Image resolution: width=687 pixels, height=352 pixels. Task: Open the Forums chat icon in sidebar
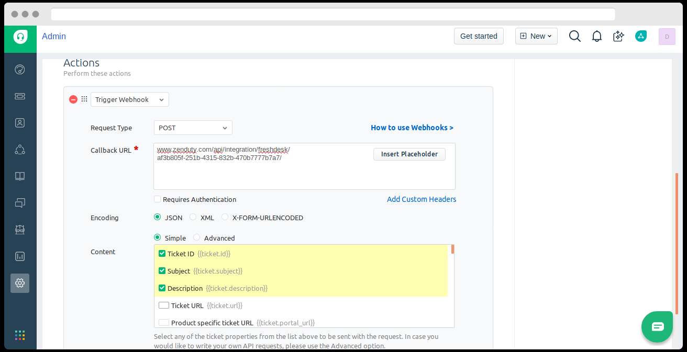(20, 203)
